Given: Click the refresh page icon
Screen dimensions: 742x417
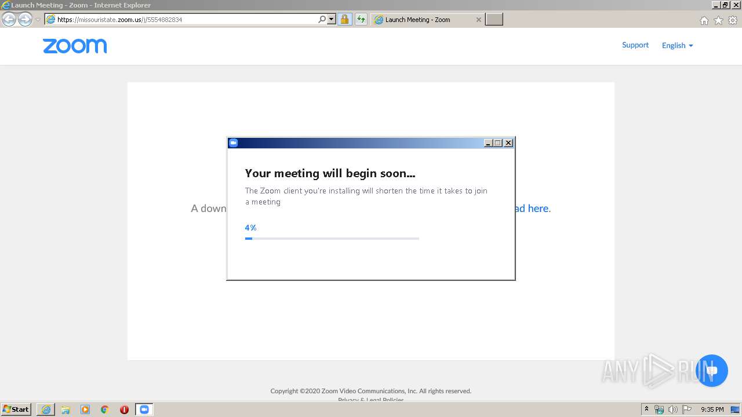Looking at the screenshot, I should point(361,19).
